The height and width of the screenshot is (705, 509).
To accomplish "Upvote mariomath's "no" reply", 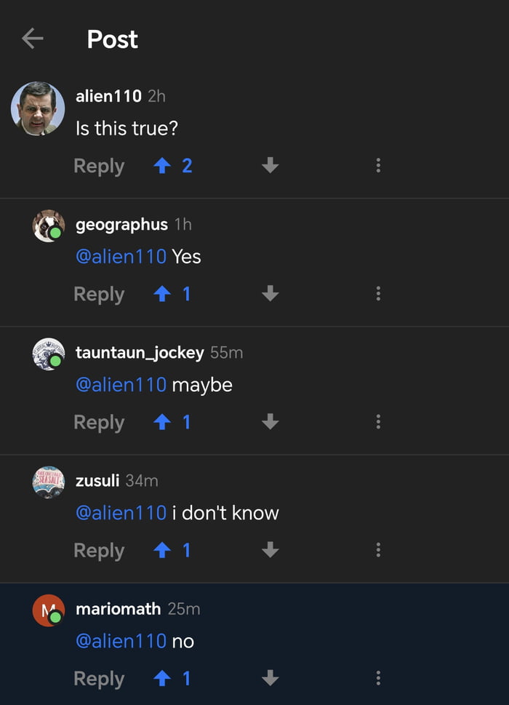I will pyautogui.click(x=162, y=678).
